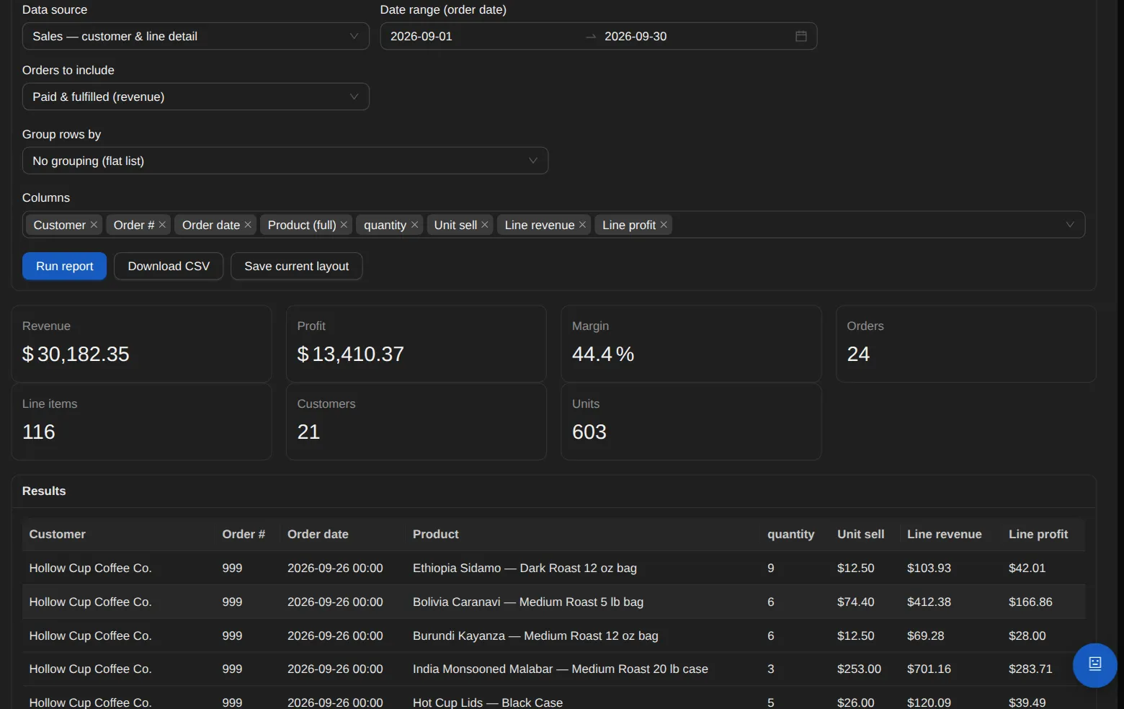1124x709 pixels.
Task: Save current layout
Action: point(296,266)
